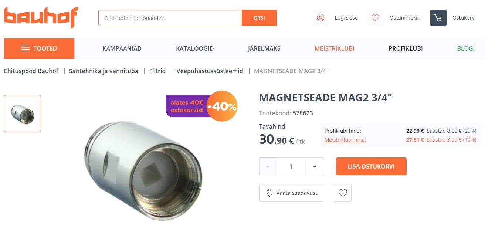Open the user account icon

coord(320,18)
